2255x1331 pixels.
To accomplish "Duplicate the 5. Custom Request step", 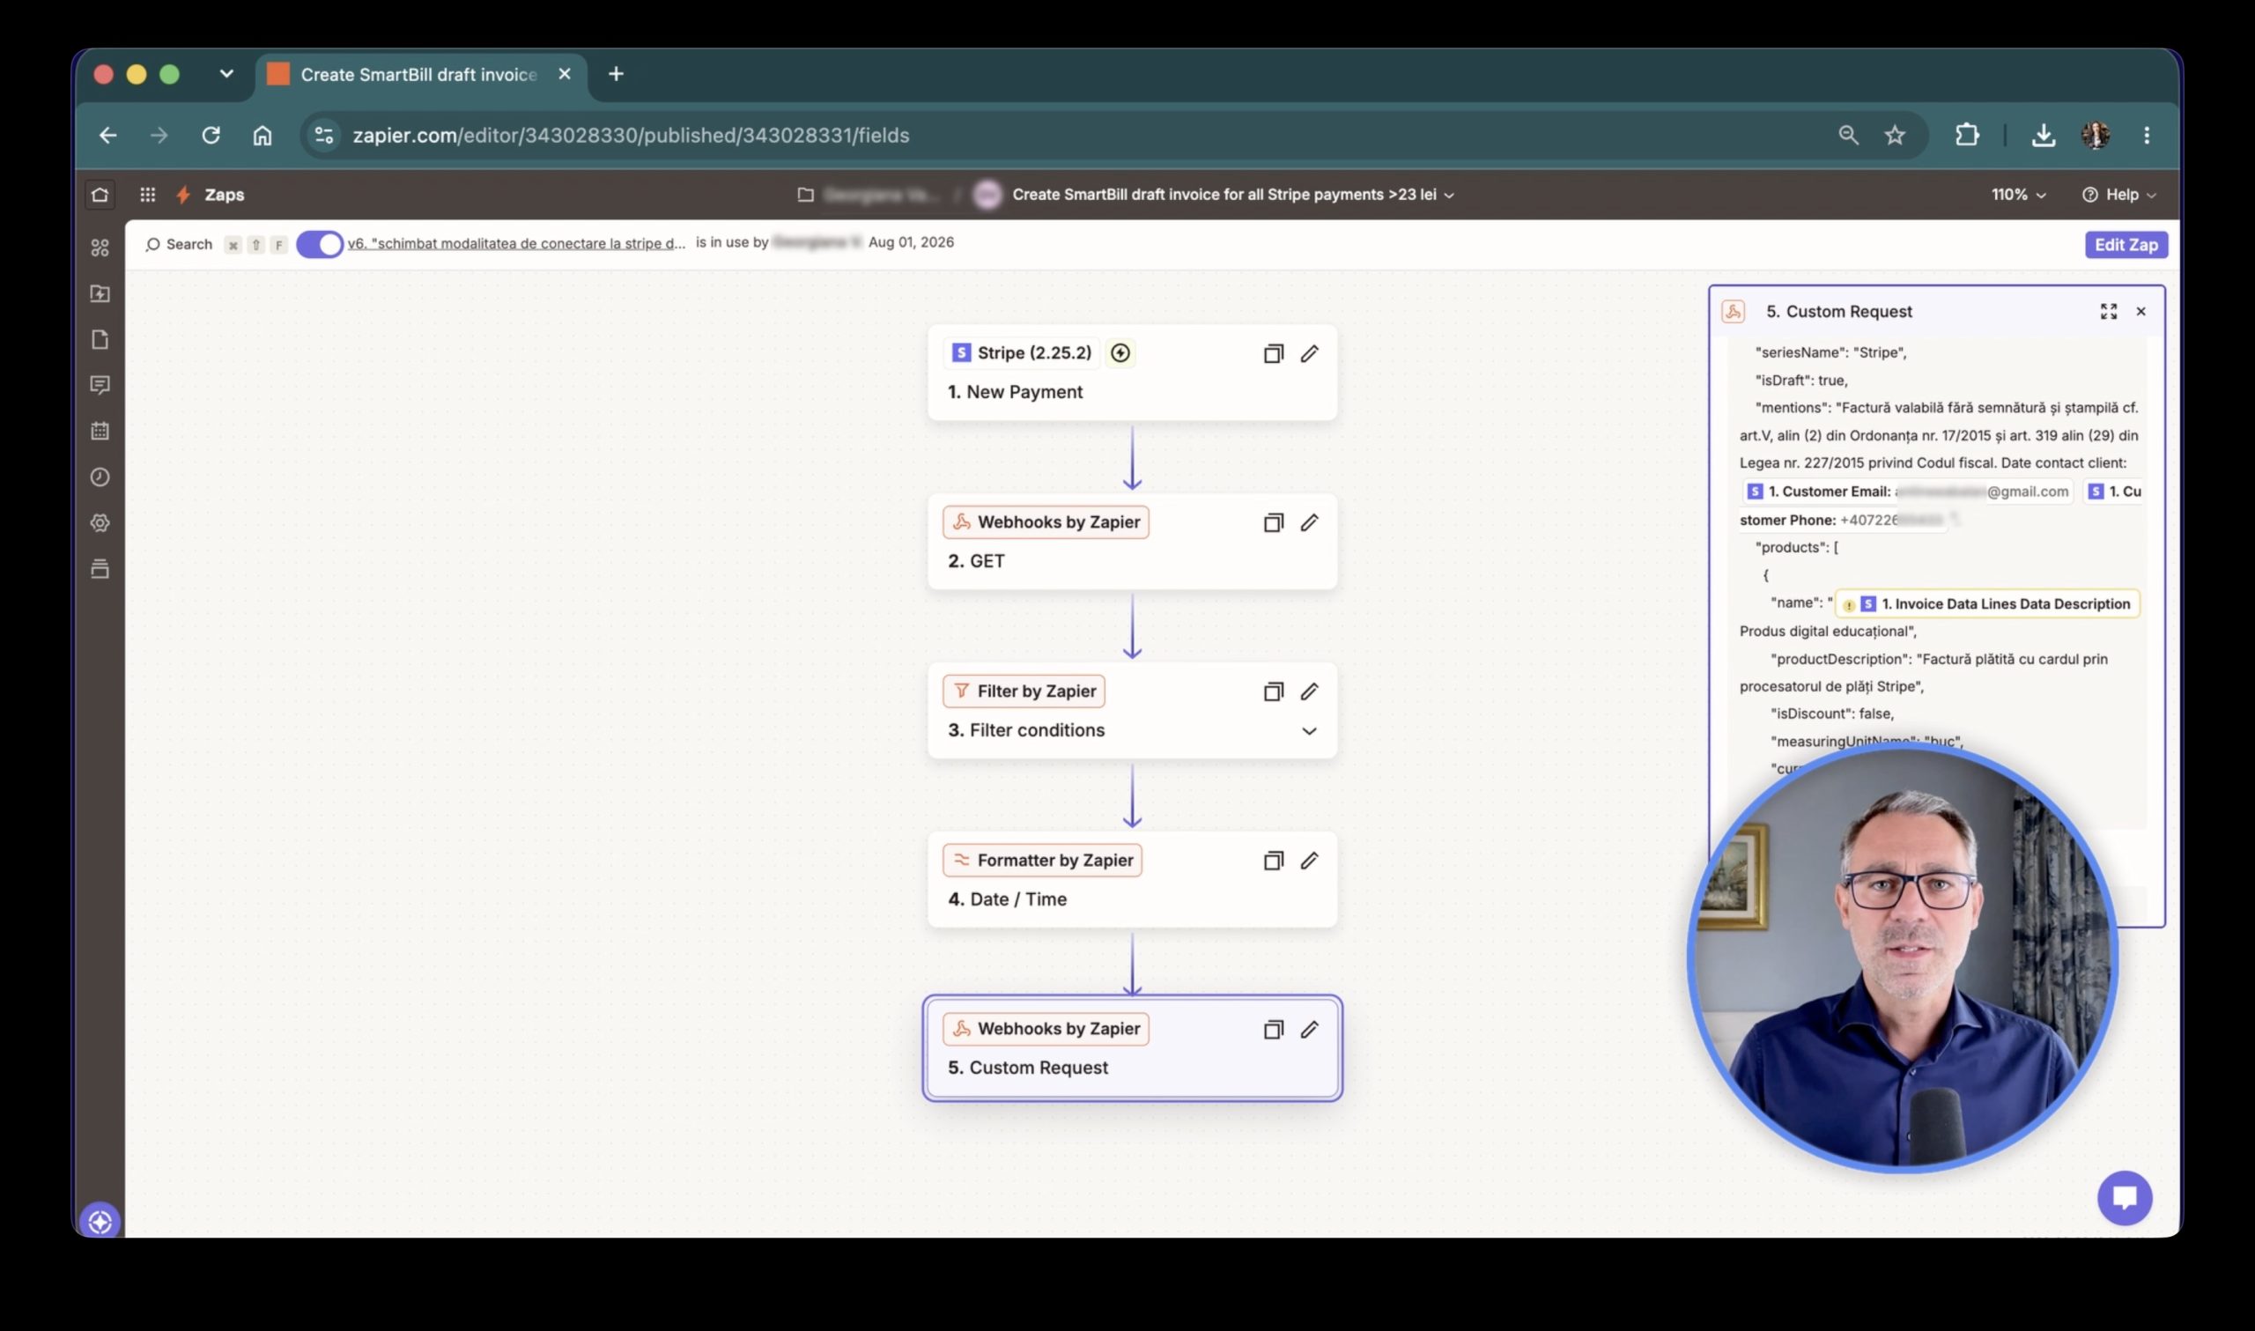I will [1273, 1030].
